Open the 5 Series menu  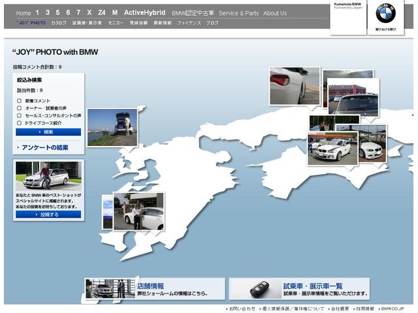(57, 12)
